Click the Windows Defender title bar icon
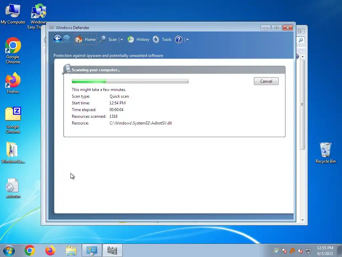The height and width of the screenshot is (257, 342). pos(51,27)
